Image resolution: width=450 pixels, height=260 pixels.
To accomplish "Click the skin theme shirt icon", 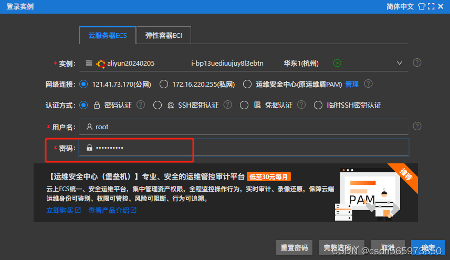I will [x=422, y=7].
